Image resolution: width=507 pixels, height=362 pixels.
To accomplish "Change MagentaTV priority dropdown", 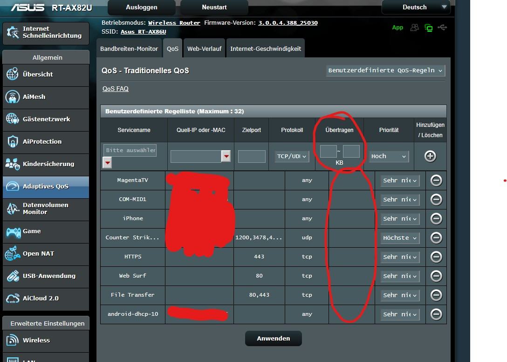I will pos(400,181).
